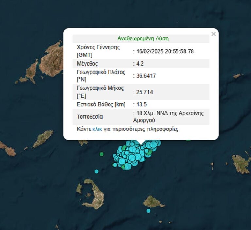Viewport: 251px width, 230px height.
Task: Open the 'κλικ' link for more information
Action: [x=97, y=129]
